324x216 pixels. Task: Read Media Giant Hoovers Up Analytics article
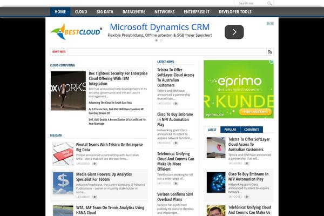[x=104, y=177]
